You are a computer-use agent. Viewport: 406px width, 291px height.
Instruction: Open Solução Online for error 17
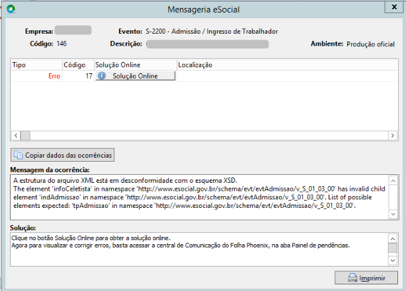click(136, 76)
